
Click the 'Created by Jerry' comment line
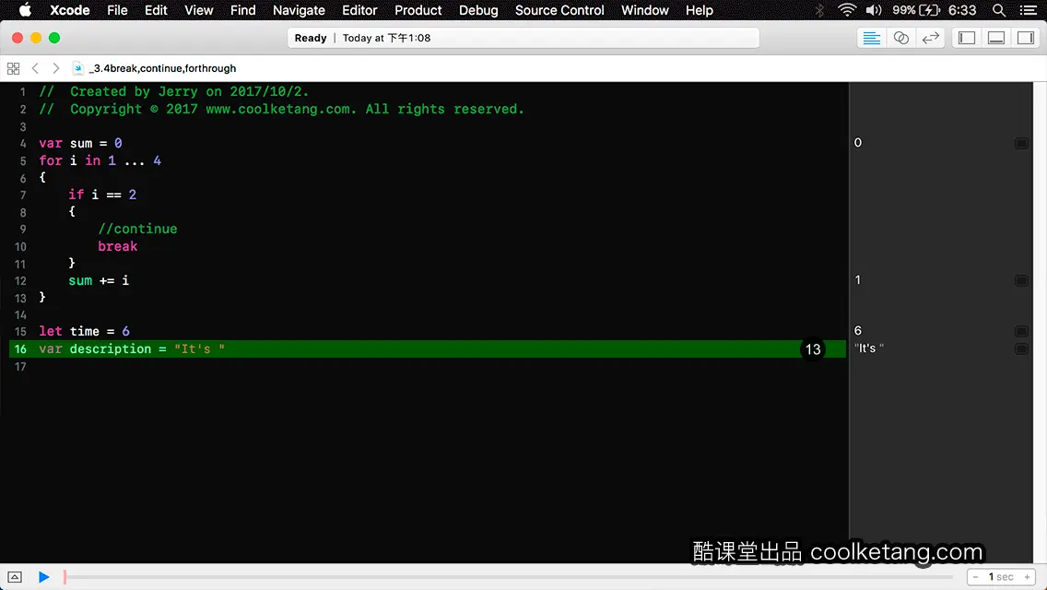point(173,91)
